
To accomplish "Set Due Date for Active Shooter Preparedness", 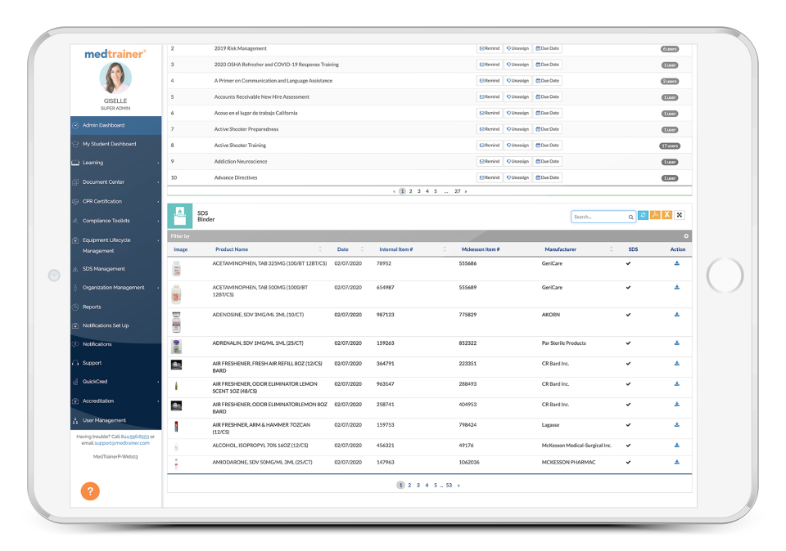I will click(548, 129).
